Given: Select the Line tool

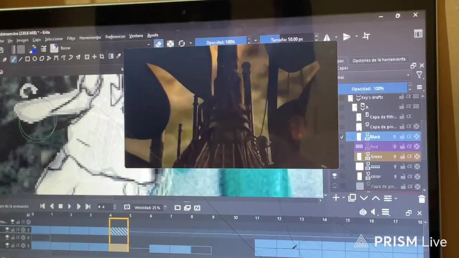Looking at the screenshot, I should (20, 59).
